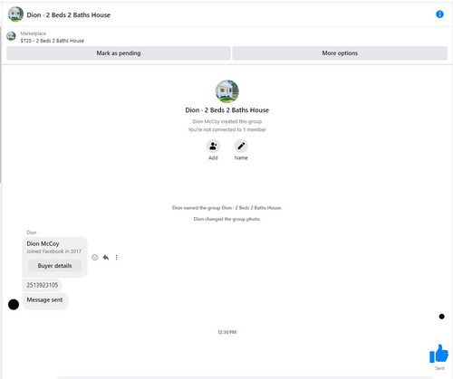
Task: Click the black sender avatar next to Message sent
Action: [x=14, y=305]
